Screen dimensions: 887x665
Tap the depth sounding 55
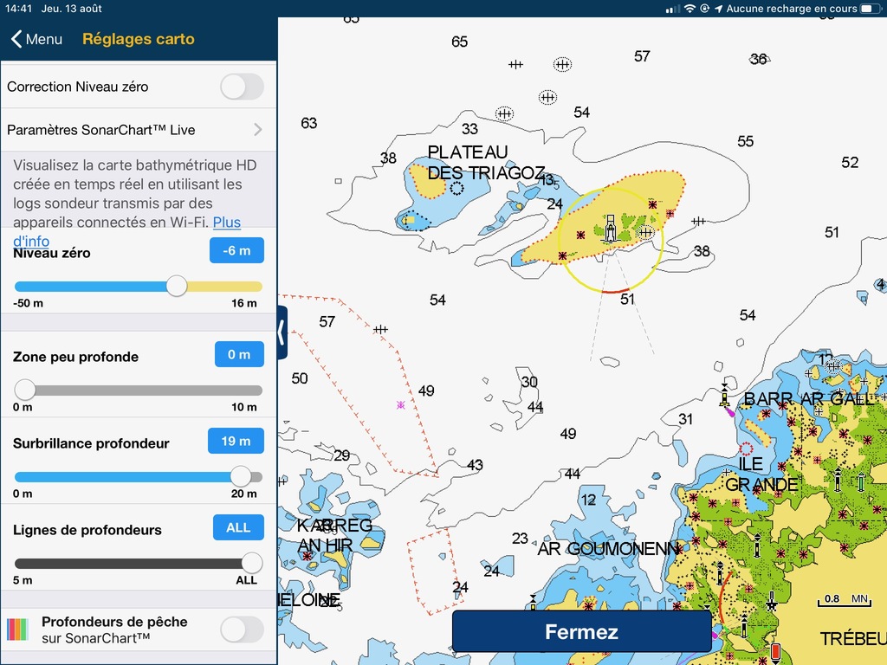(x=745, y=141)
